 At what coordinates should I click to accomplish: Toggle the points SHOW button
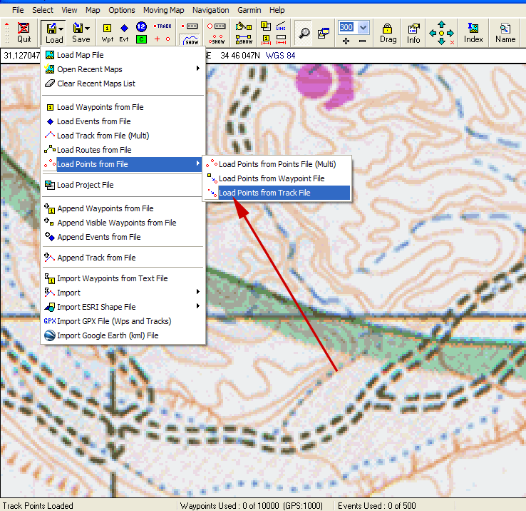[x=217, y=39]
